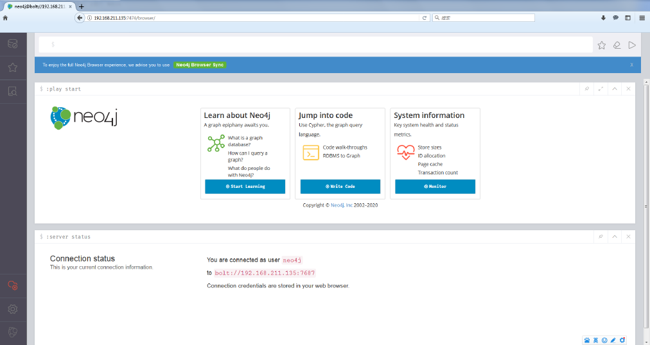Open the Documents search sidebar icon

click(x=13, y=91)
